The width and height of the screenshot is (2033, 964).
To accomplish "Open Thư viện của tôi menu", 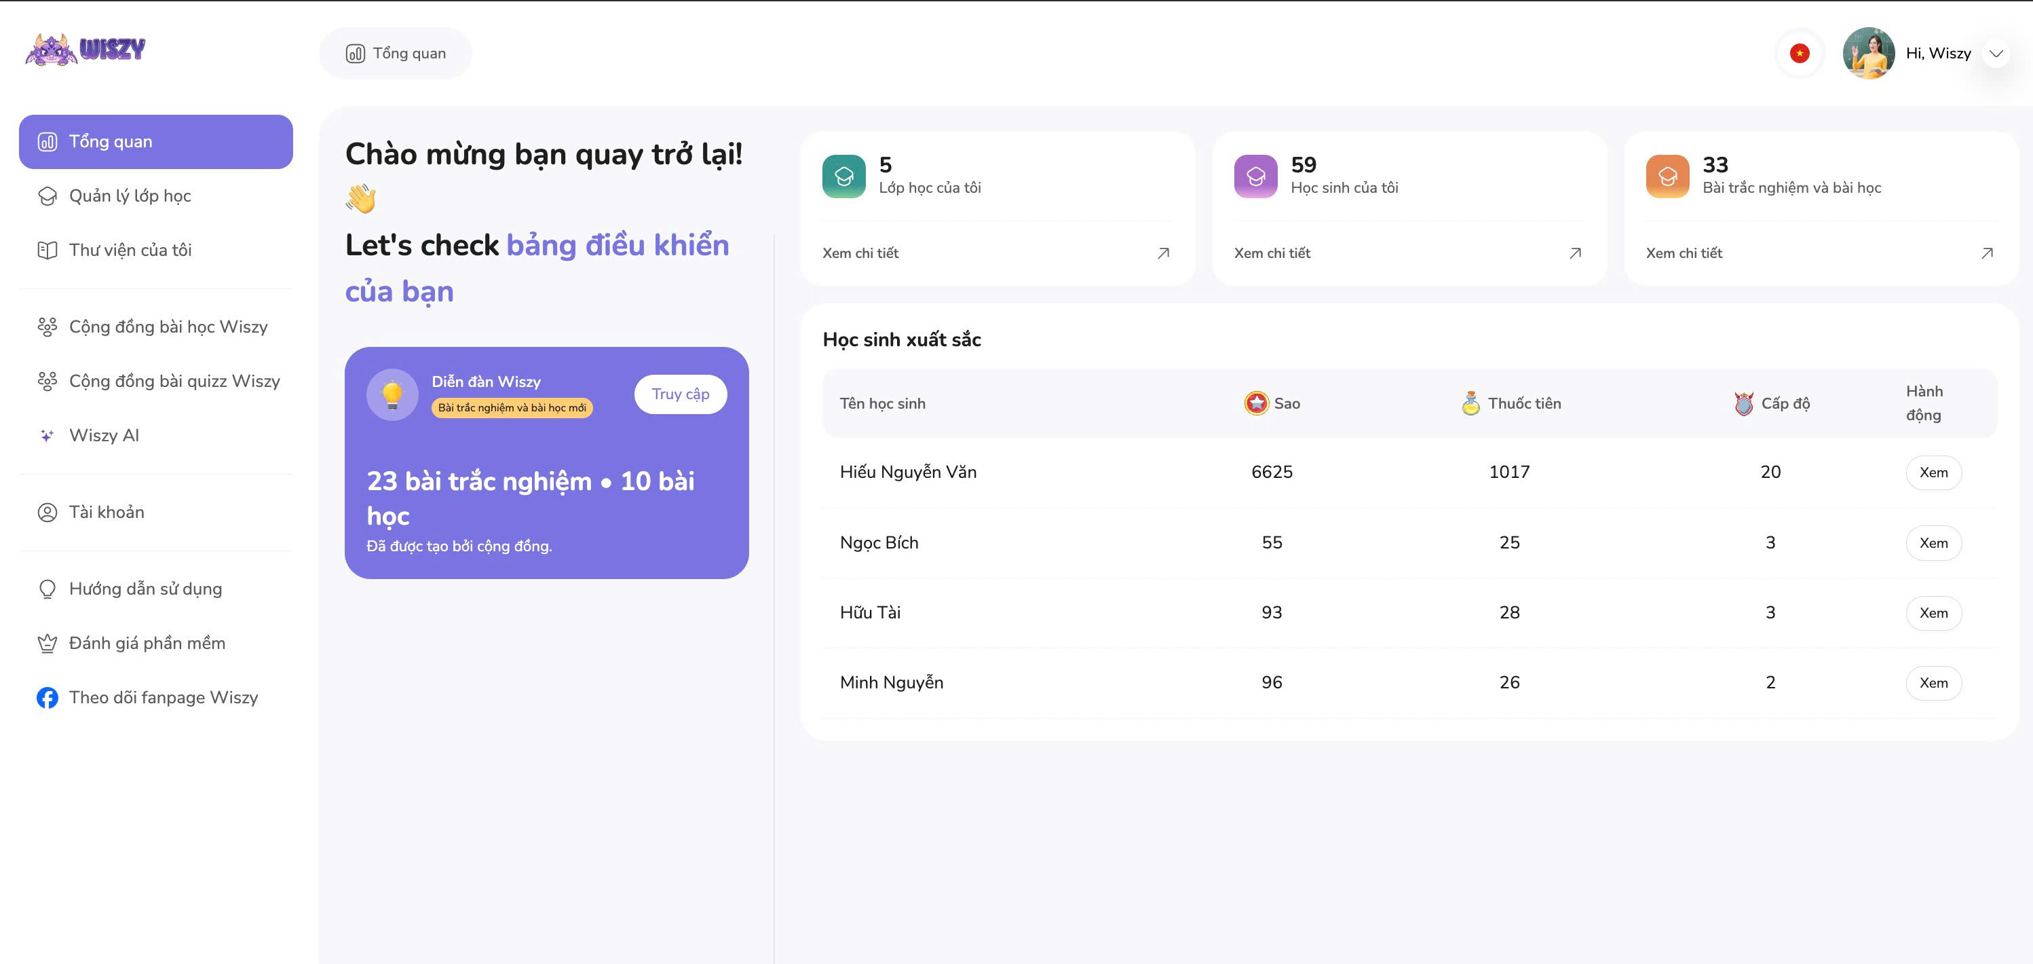I will point(130,251).
